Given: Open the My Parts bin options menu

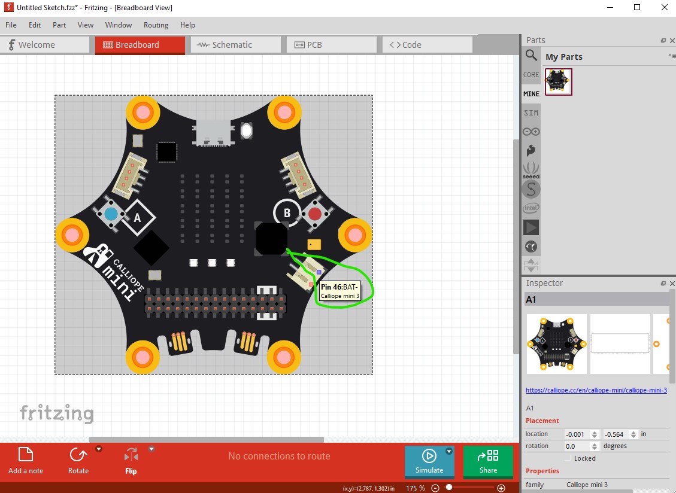Looking at the screenshot, I should click(672, 56).
